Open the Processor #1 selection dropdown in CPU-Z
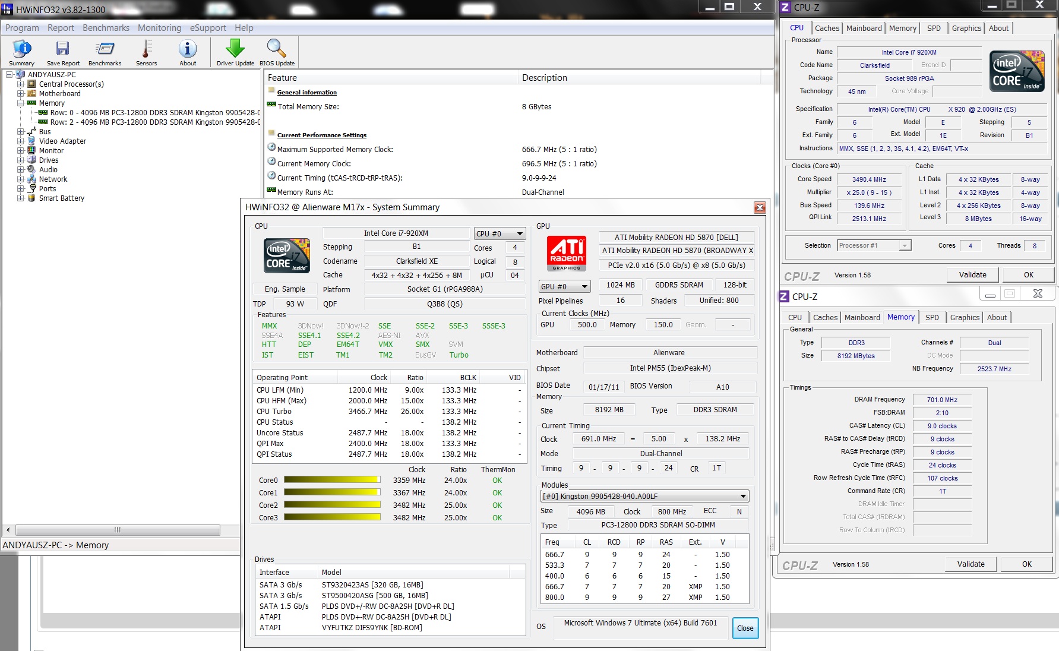 (x=874, y=245)
